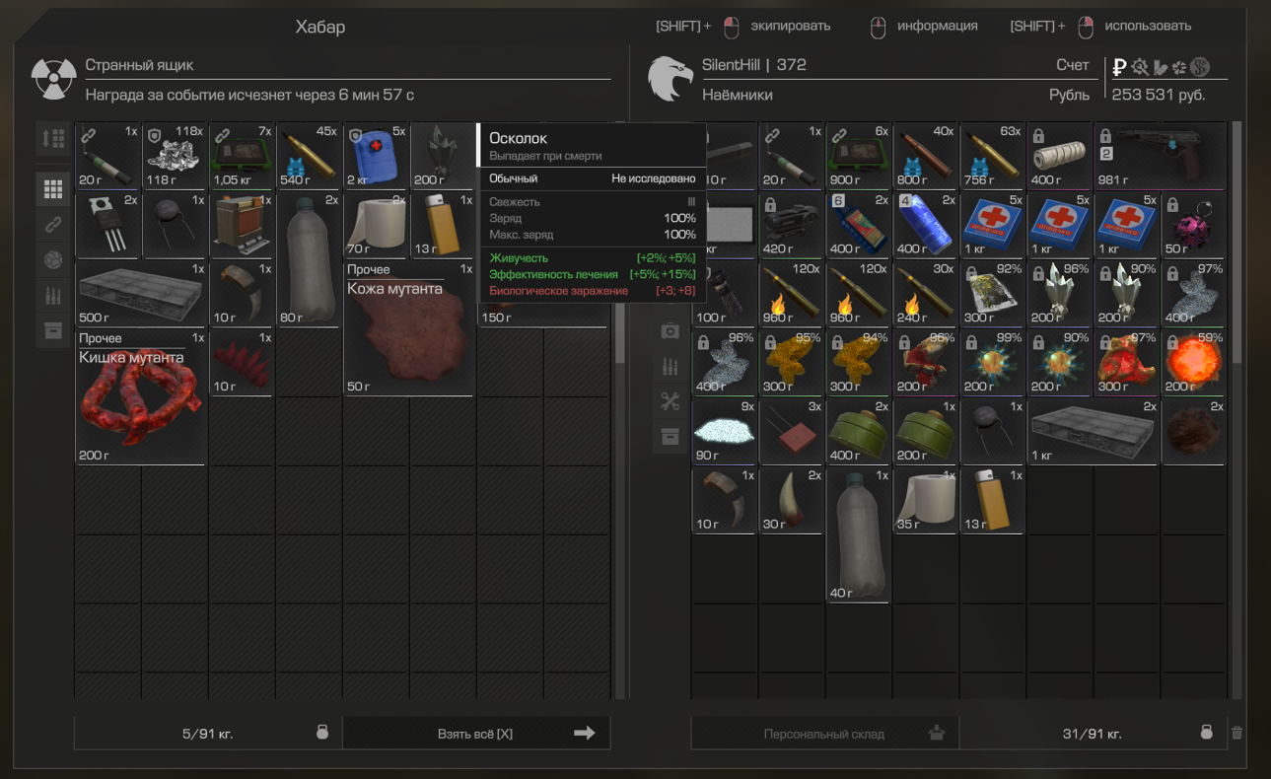1271x779 pixels.
Task: Select green case 7x in loot box
Action: coord(242,156)
